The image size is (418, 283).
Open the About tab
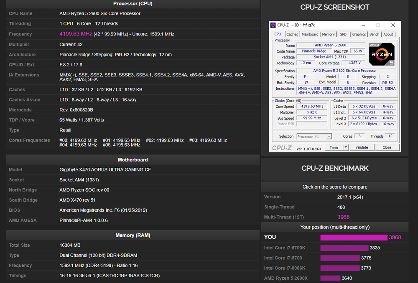(388, 34)
